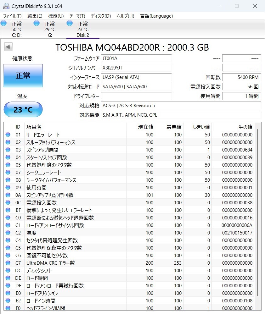Click status icon of row 0A スピンアップ再試行回数
265x314 pixels.
tap(8, 195)
